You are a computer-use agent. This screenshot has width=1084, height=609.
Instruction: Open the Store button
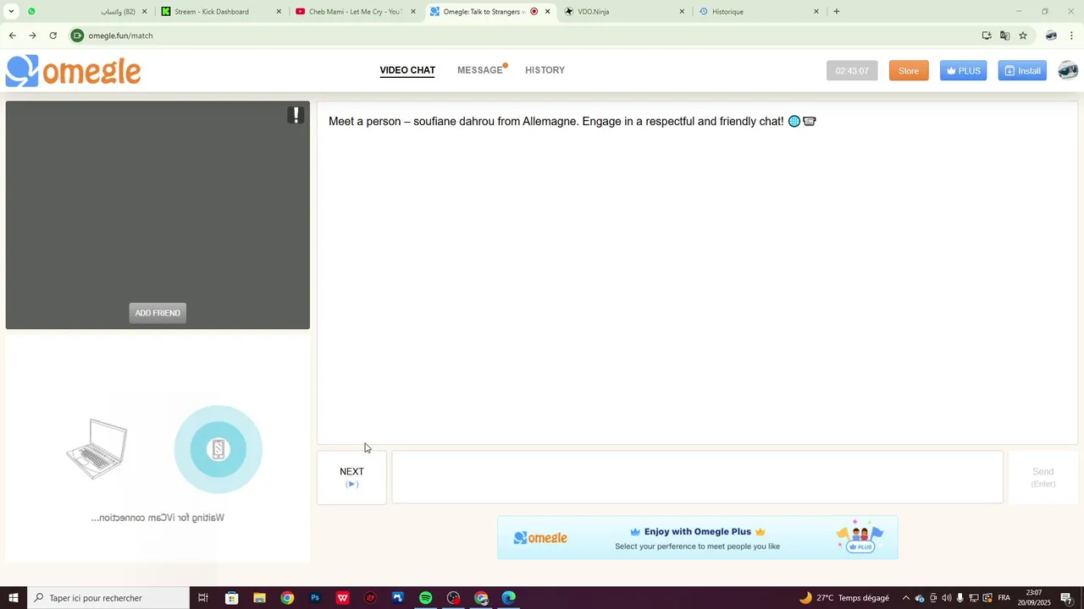(x=909, y=71)
